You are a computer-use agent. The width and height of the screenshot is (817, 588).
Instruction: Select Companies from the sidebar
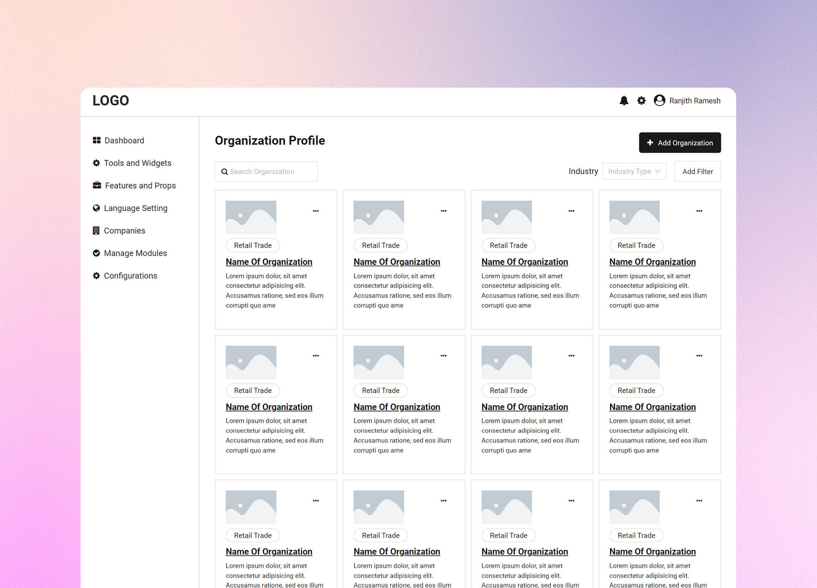(x=125, y=230)
